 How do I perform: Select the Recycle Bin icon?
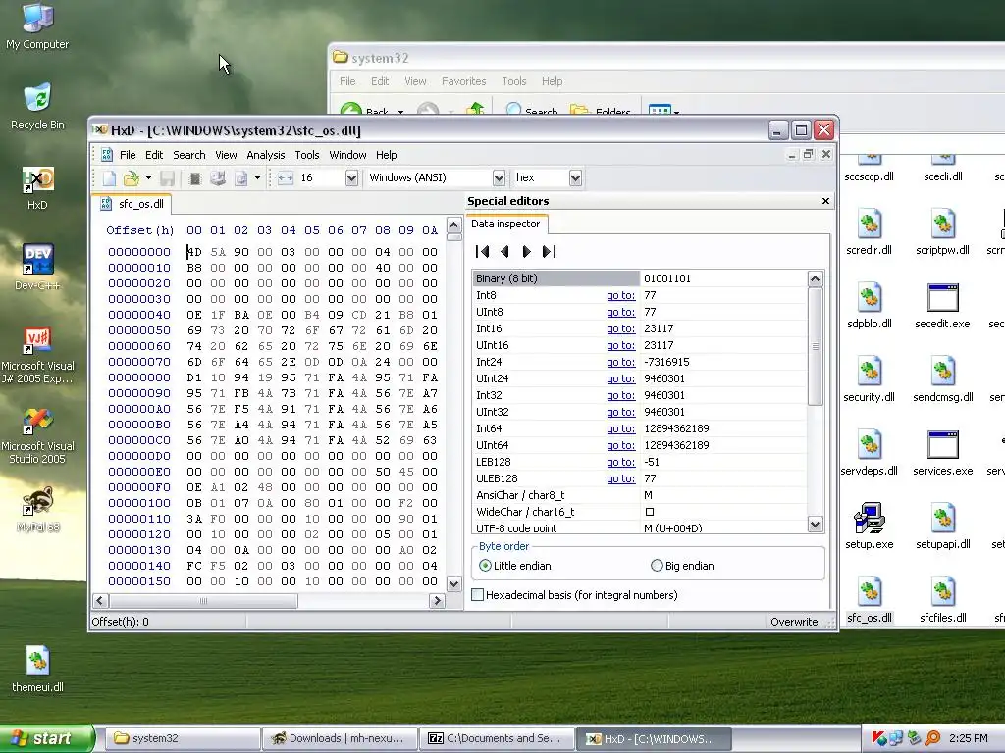(38, 106)
